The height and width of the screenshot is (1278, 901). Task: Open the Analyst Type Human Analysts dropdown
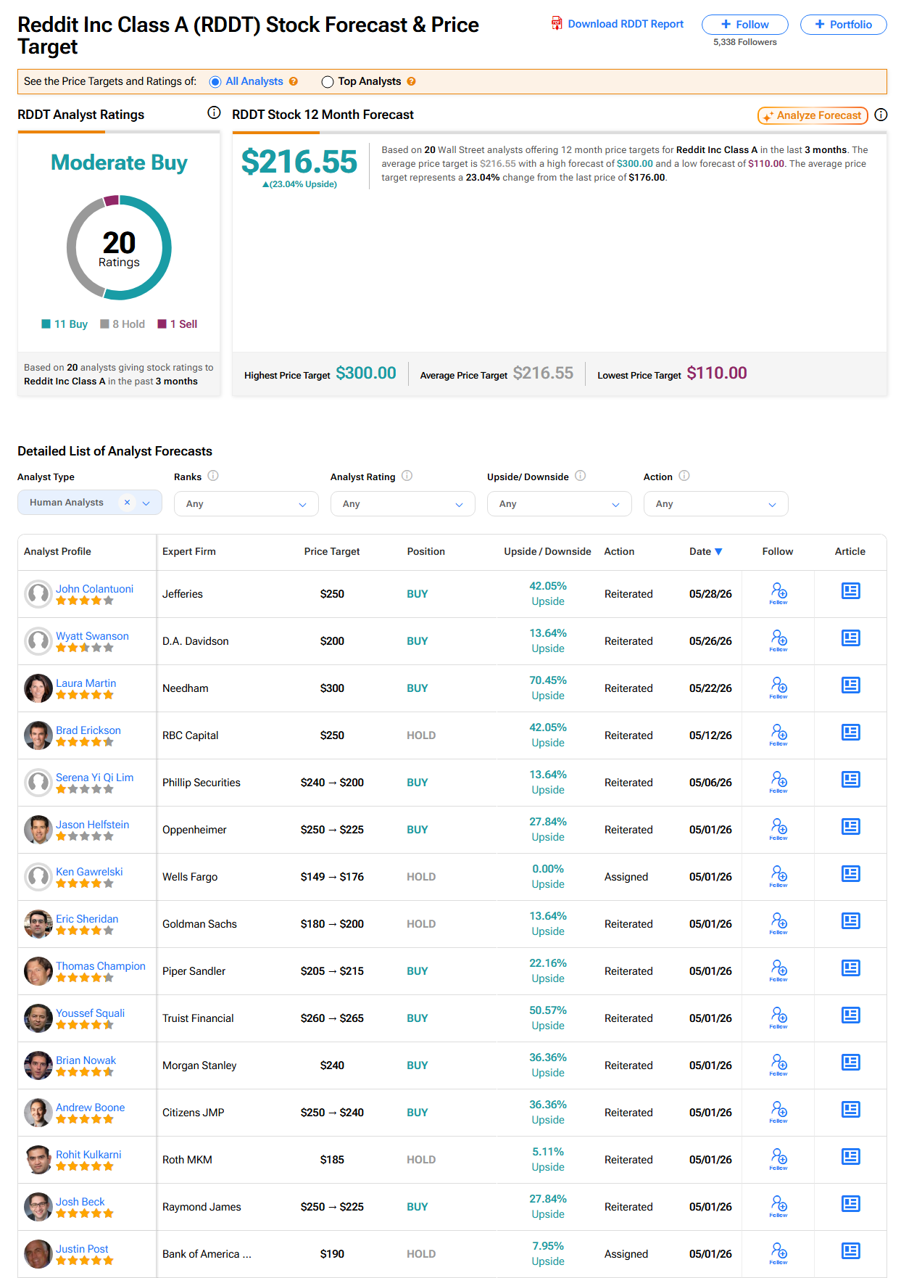(90, 503)
